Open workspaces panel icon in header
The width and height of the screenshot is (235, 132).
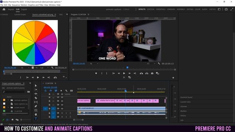[219, 9]
